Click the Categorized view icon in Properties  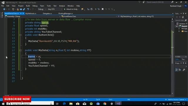pos(177,70)
